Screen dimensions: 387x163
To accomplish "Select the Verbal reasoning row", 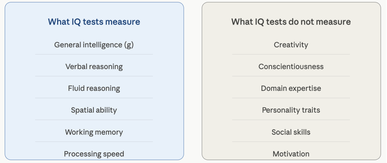I will (94, 67).
